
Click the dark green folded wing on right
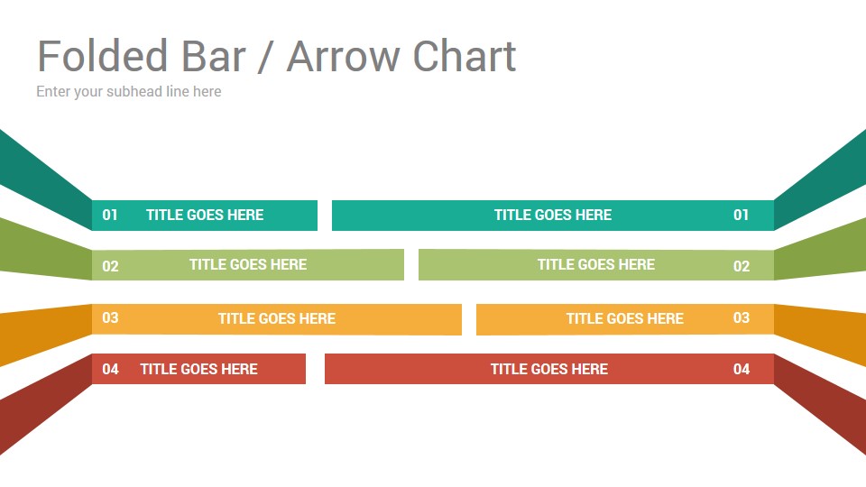pos(820,250)
